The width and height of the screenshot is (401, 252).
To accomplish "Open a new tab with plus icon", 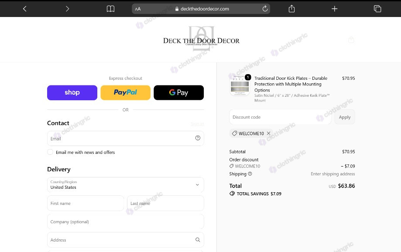I will (335, 9).
